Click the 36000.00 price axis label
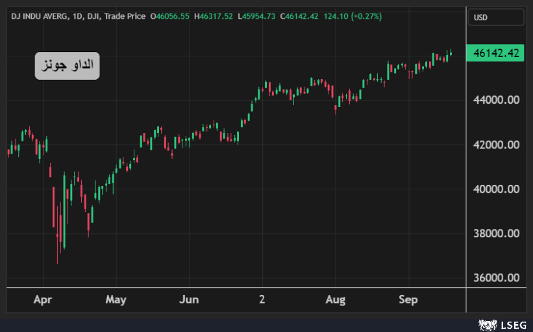533x332 pixels. click(497, 278)
